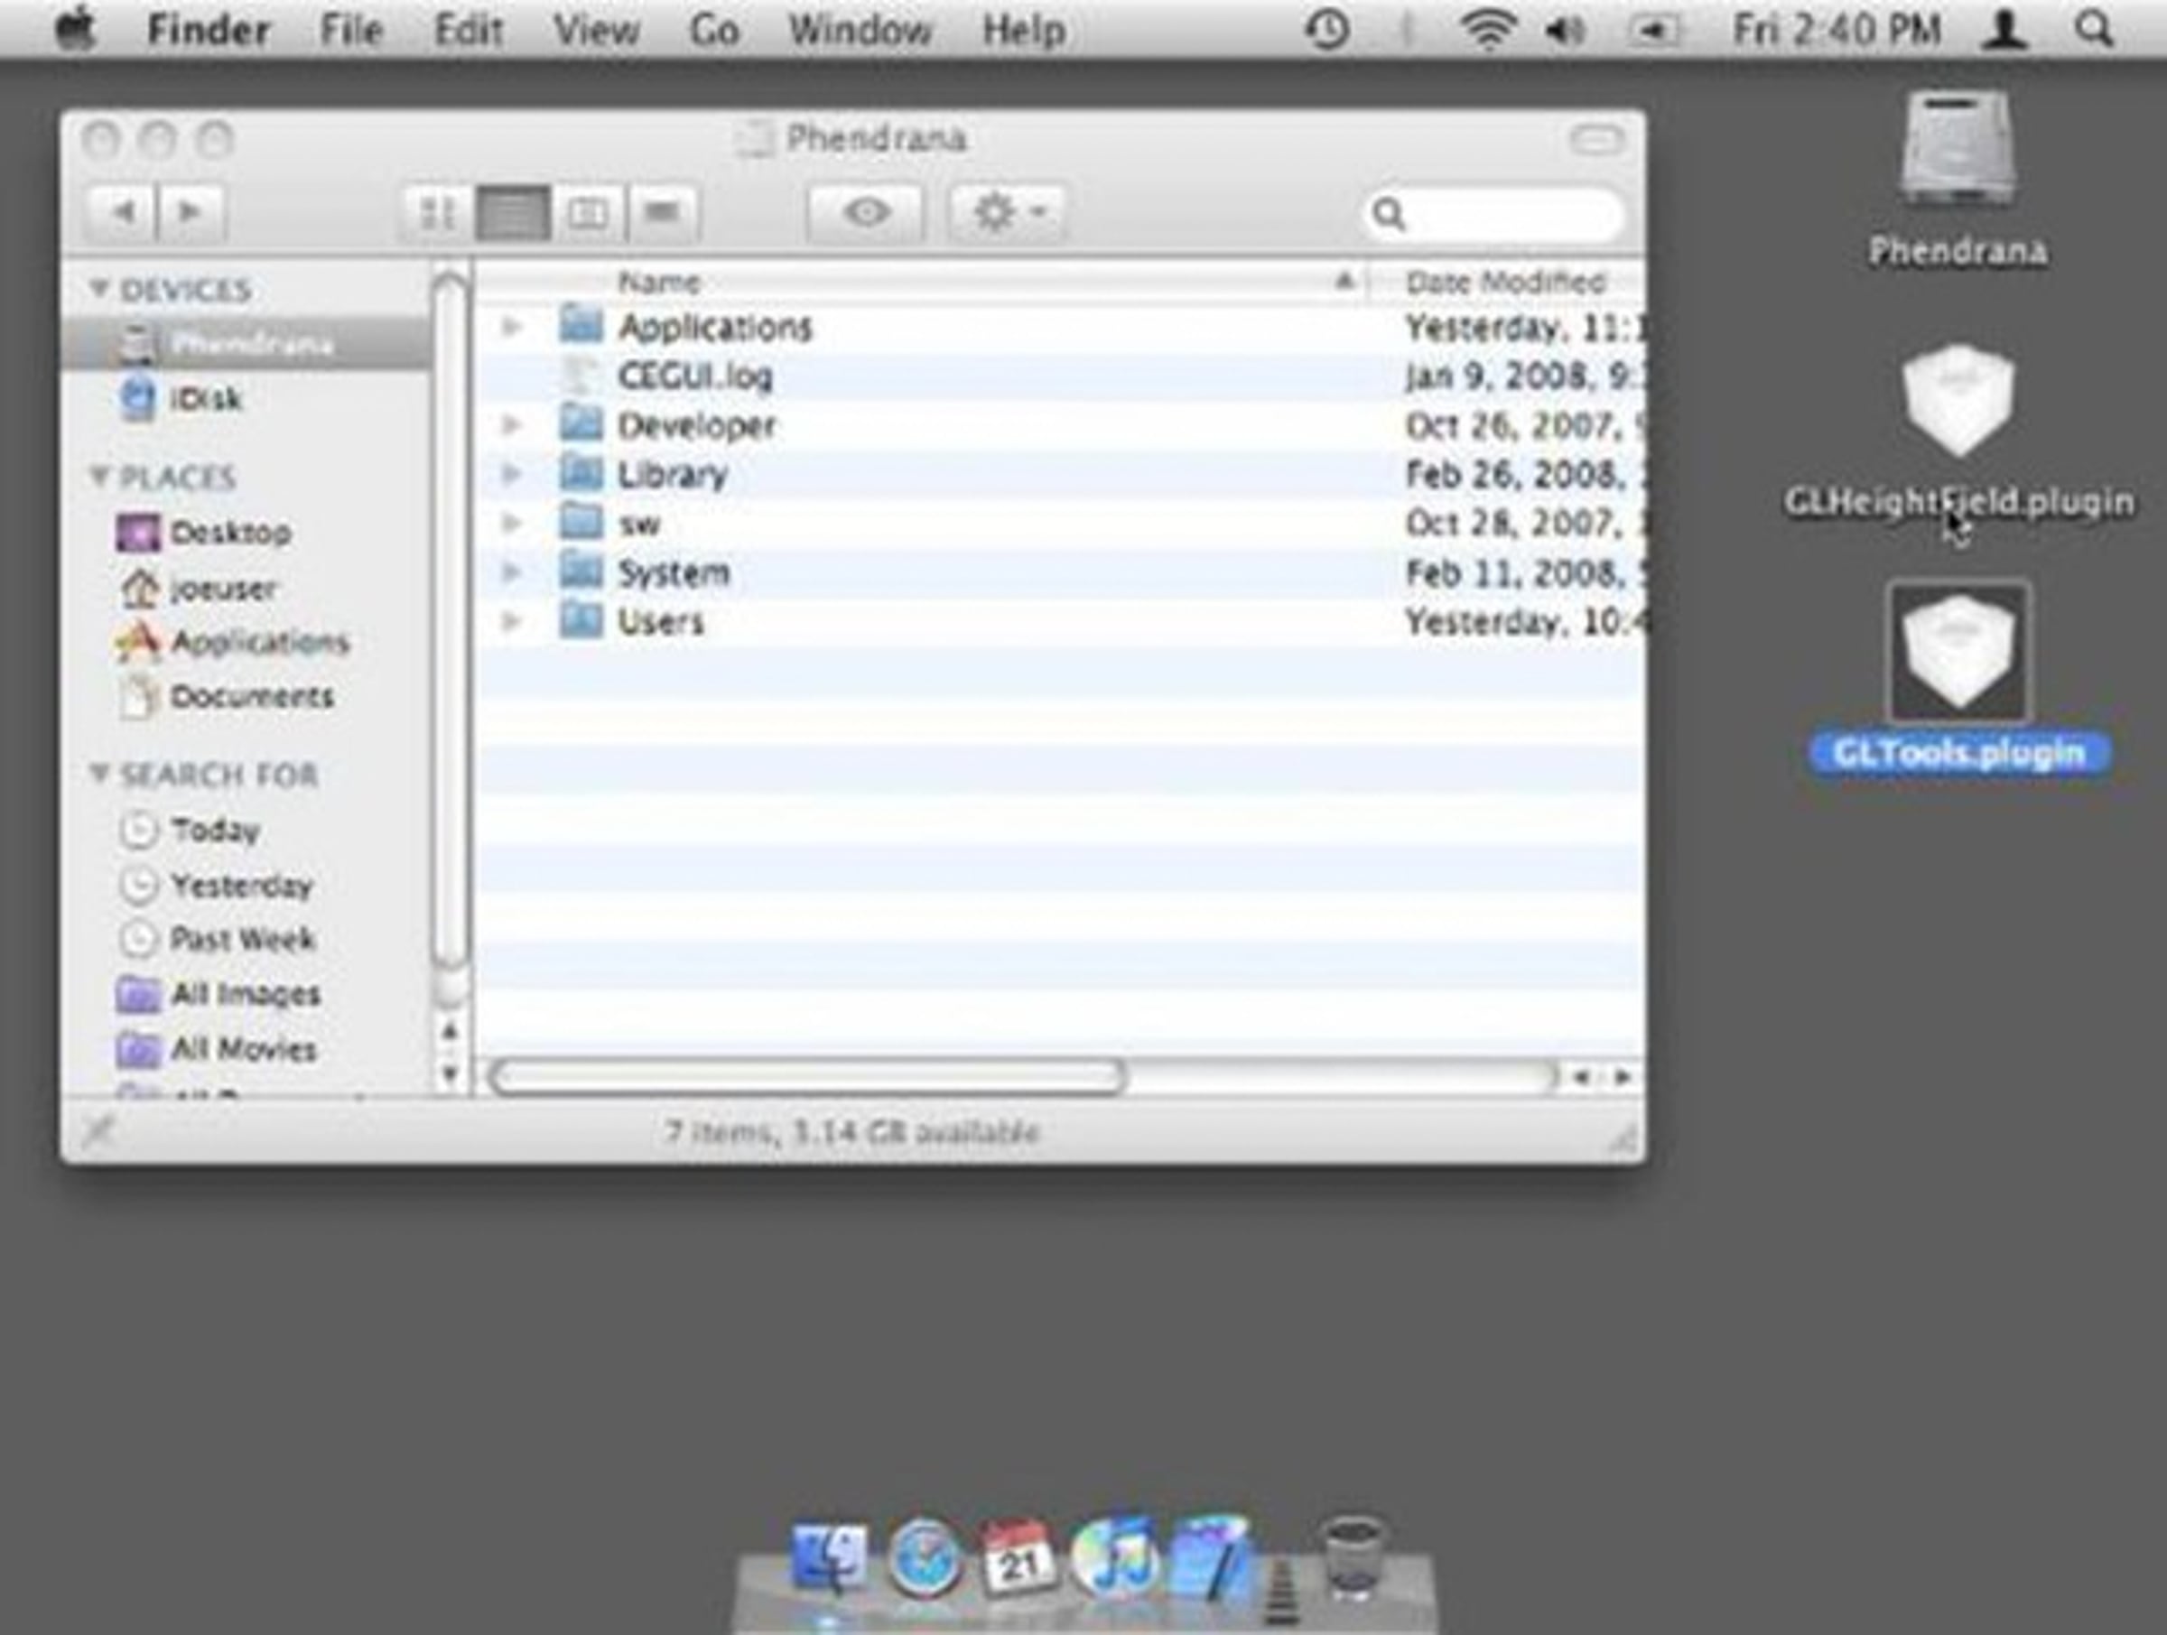The image size is (2167, 1635).
Task: Go forward in the Finder window
Action: [190, 211]
